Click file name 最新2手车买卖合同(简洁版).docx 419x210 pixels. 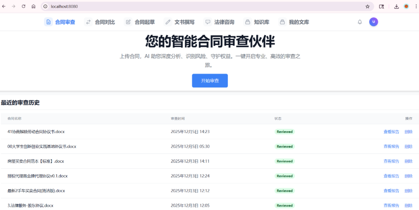pyautogui.click(x=36, y=191)
